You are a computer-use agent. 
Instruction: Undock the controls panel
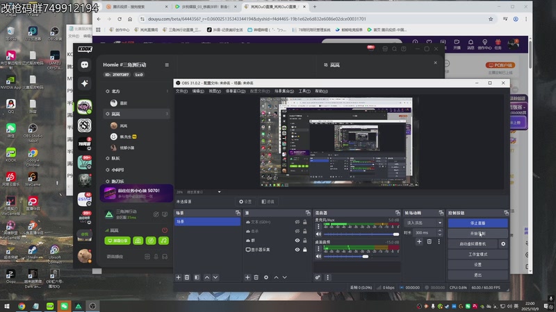(506, 213)
